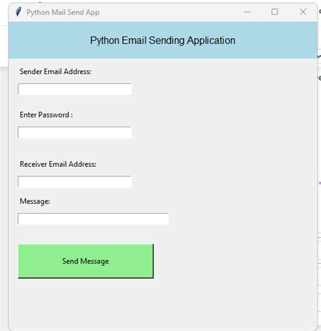Click the 'Python Mail Send App' window title
The height and width of the screenshot is (331, 321).
pyautogui.click(x=63, y=12)
